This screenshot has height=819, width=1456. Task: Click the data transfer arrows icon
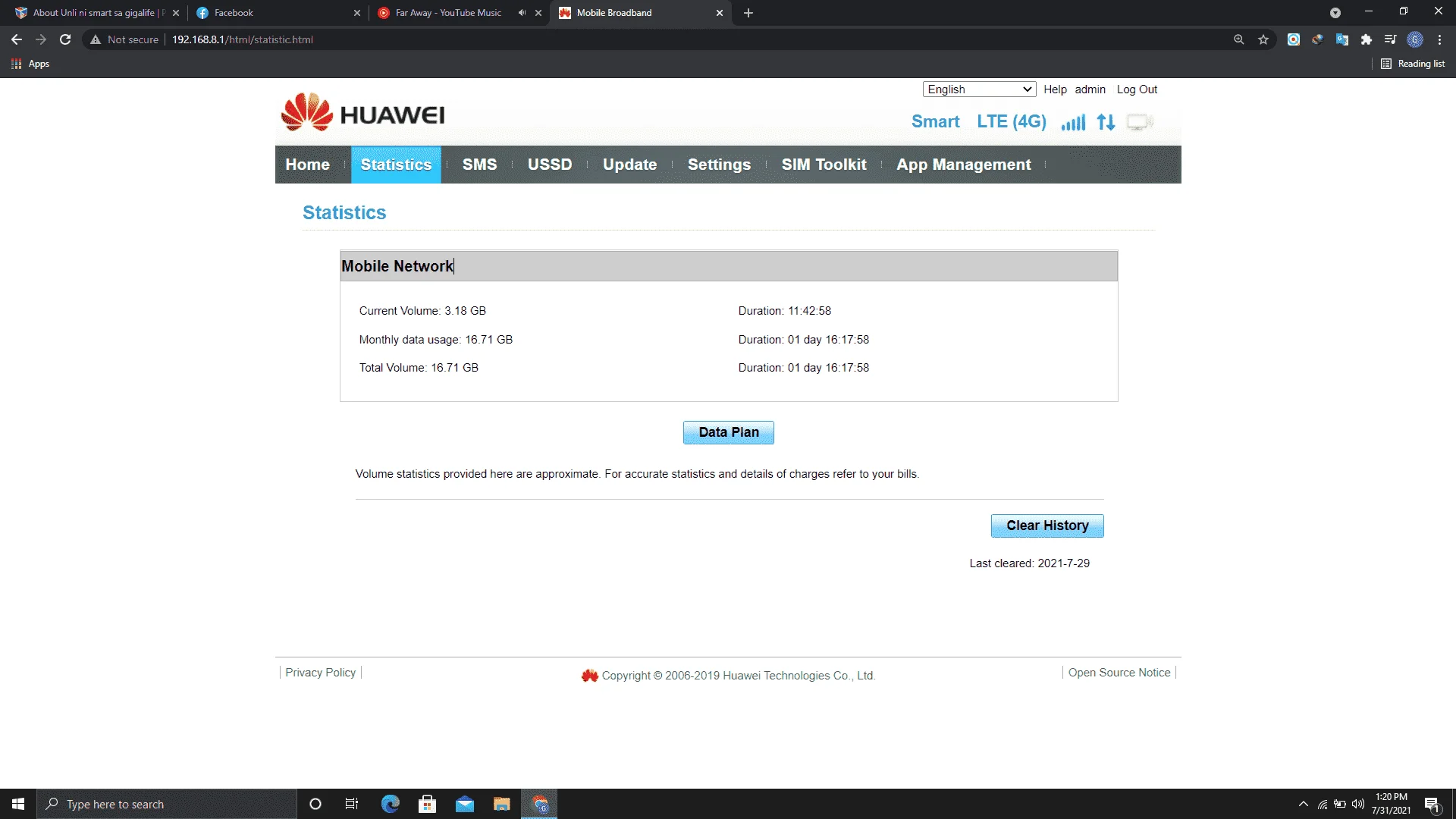pos(1106,122)
